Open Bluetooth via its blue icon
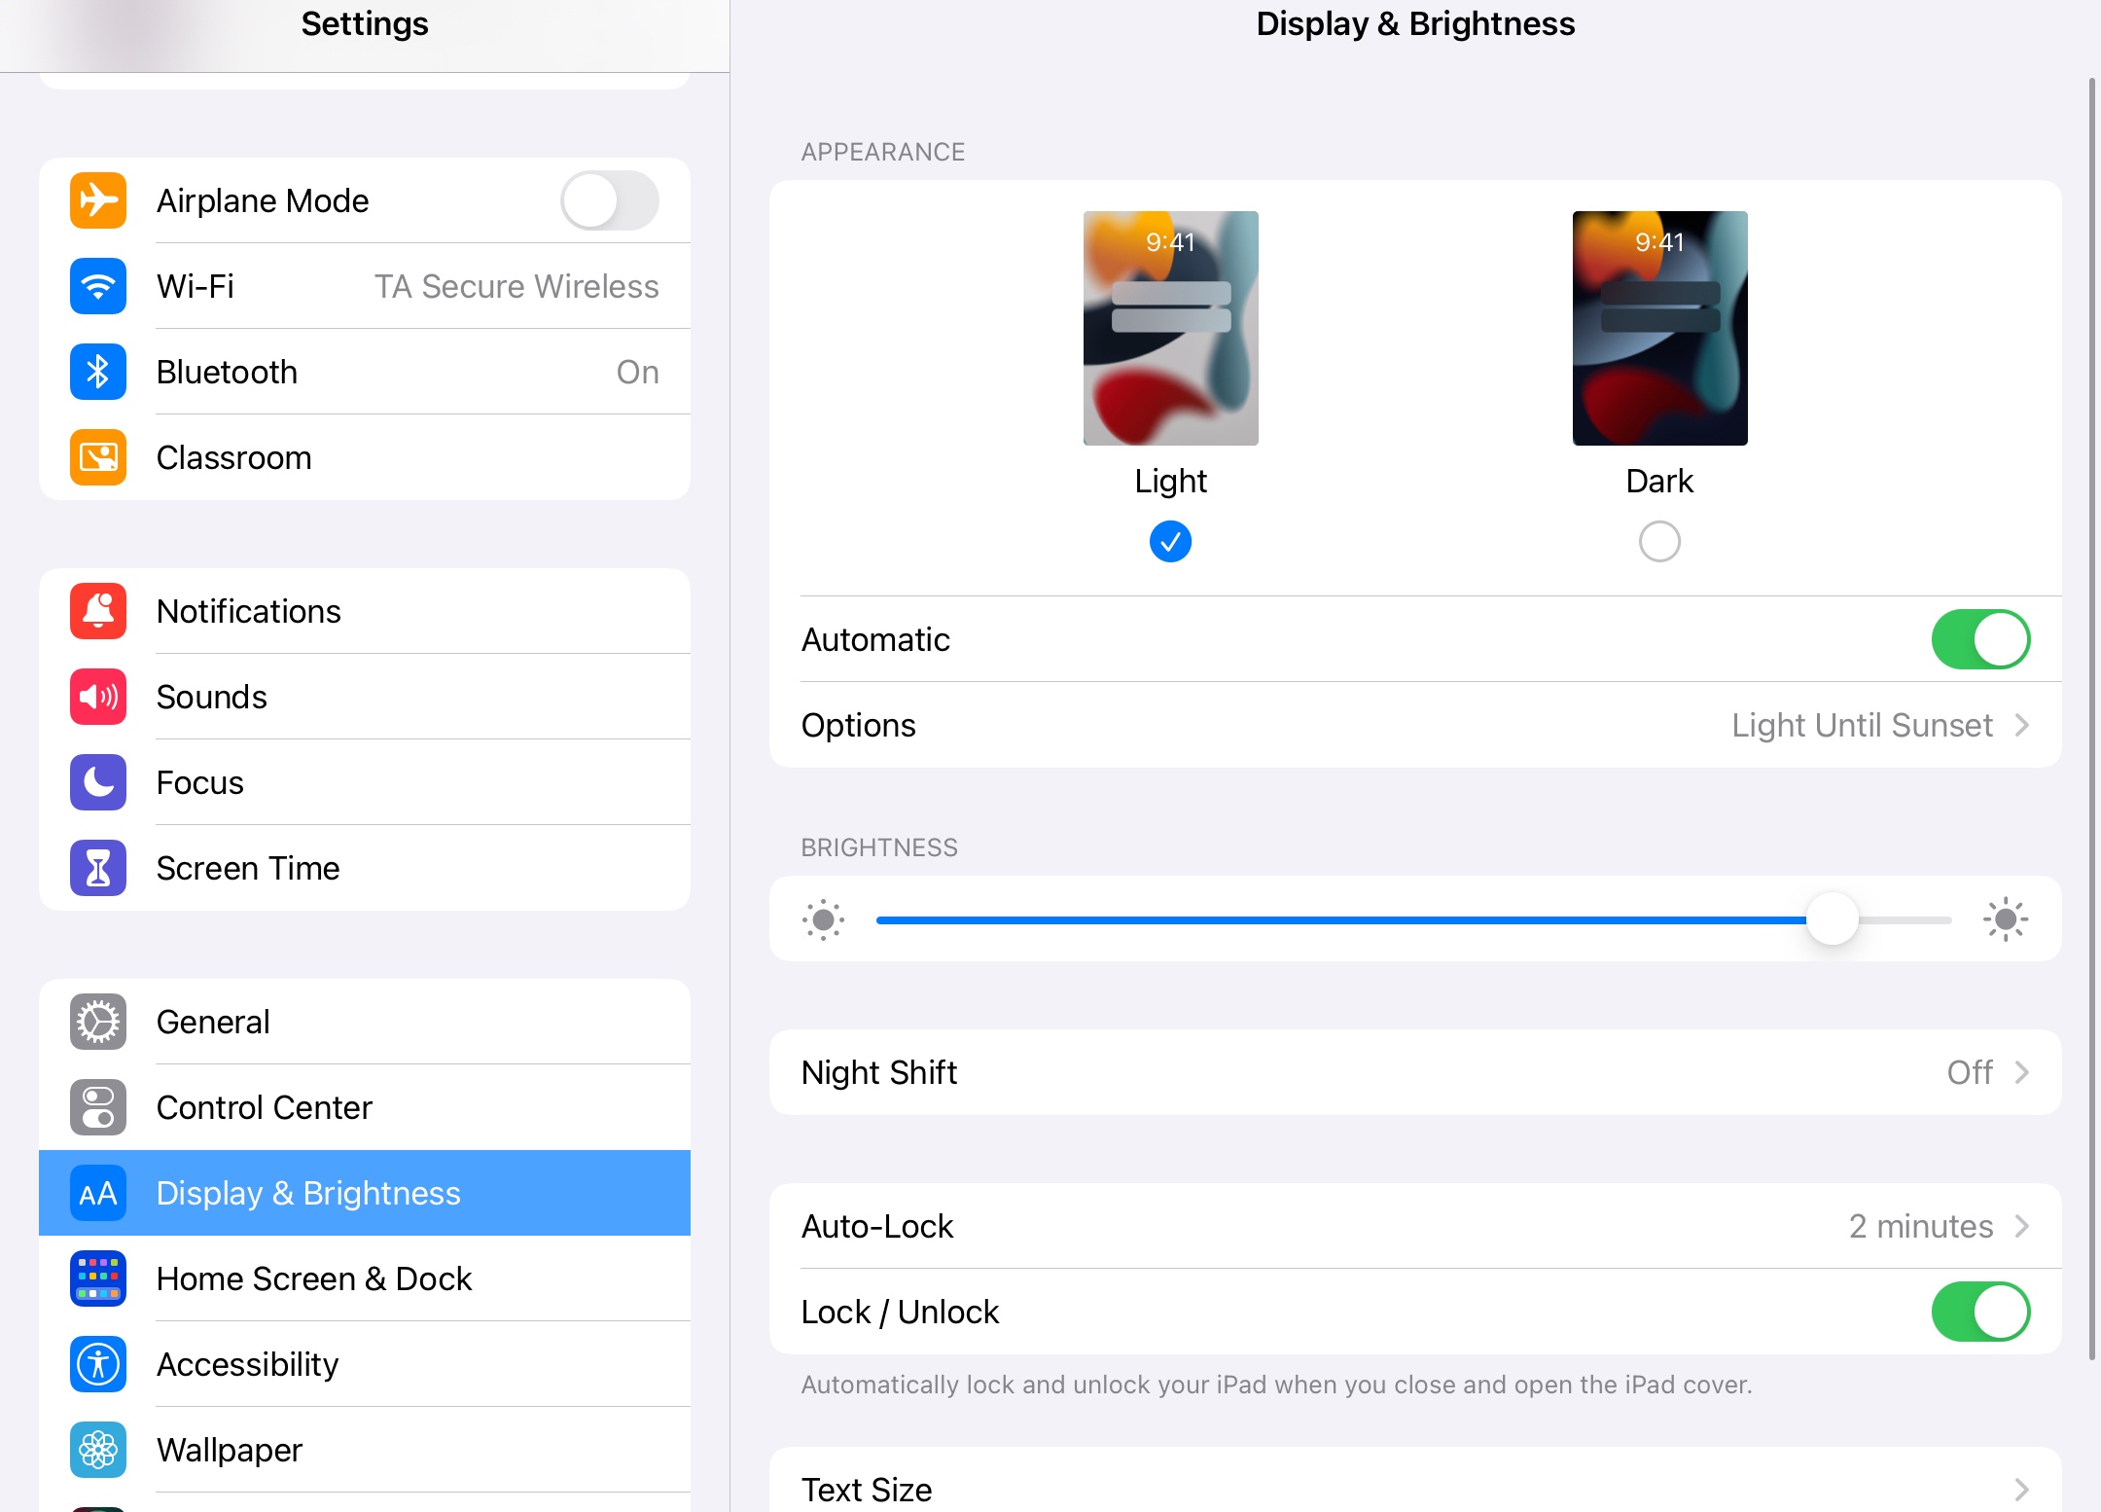The width and height of the screenshot is (2101, 1512). 98,372
